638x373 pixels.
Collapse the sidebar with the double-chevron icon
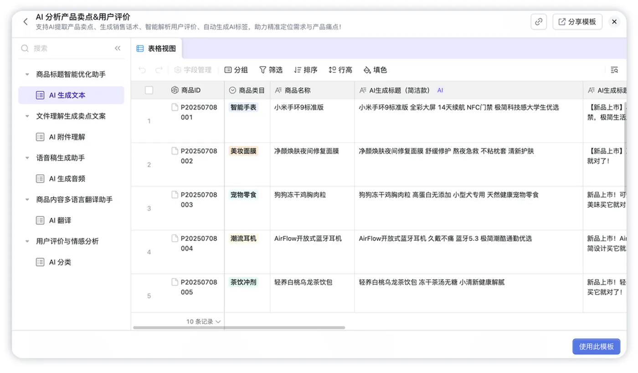118,48
